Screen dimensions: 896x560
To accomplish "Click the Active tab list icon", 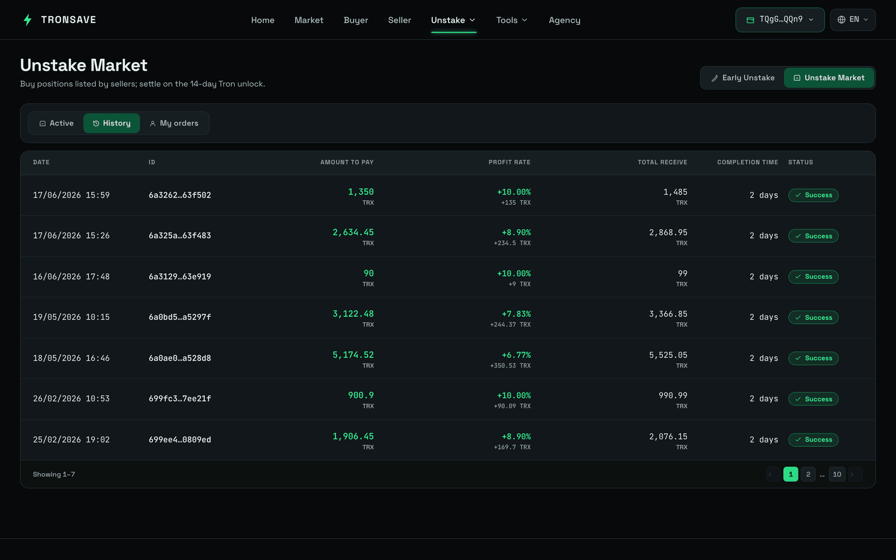I will (x=43, y=123).
